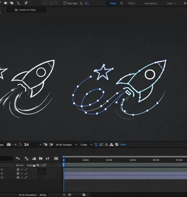Toggle the circle switch on layer 2
This screenshot has height=197, width=187.
(18, 174)
